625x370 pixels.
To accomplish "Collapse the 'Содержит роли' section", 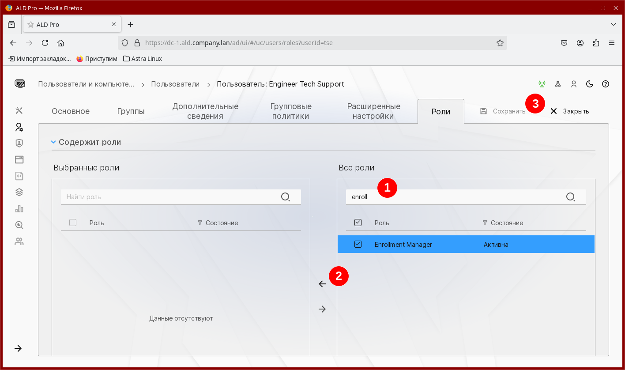I will (x=53, y=142).
